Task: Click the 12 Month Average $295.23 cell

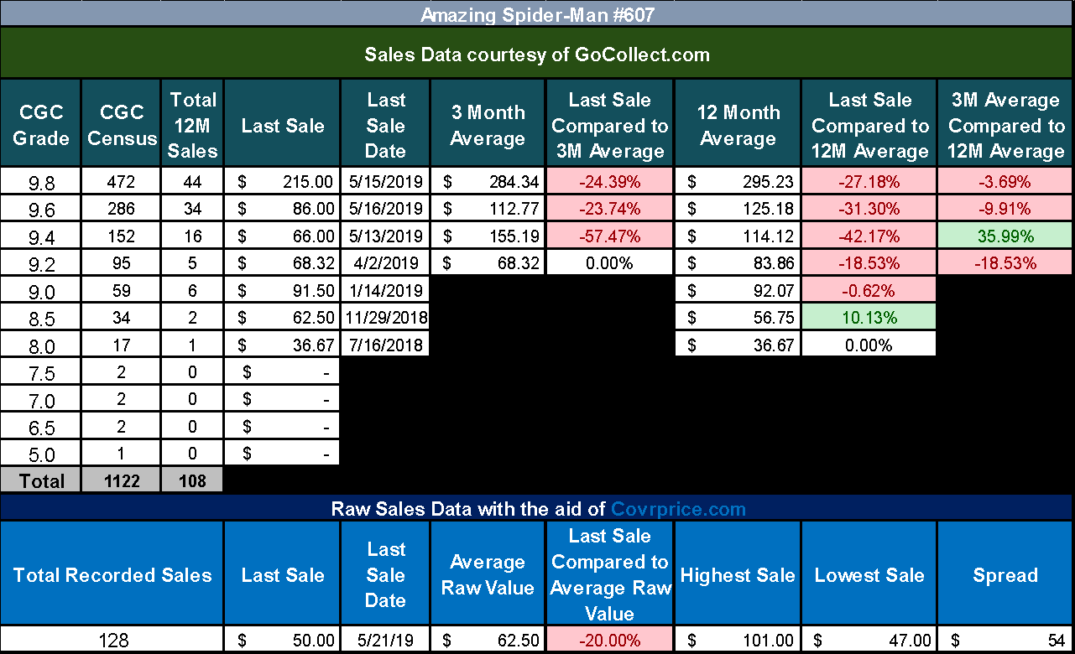Action: (x=738, y=180)
